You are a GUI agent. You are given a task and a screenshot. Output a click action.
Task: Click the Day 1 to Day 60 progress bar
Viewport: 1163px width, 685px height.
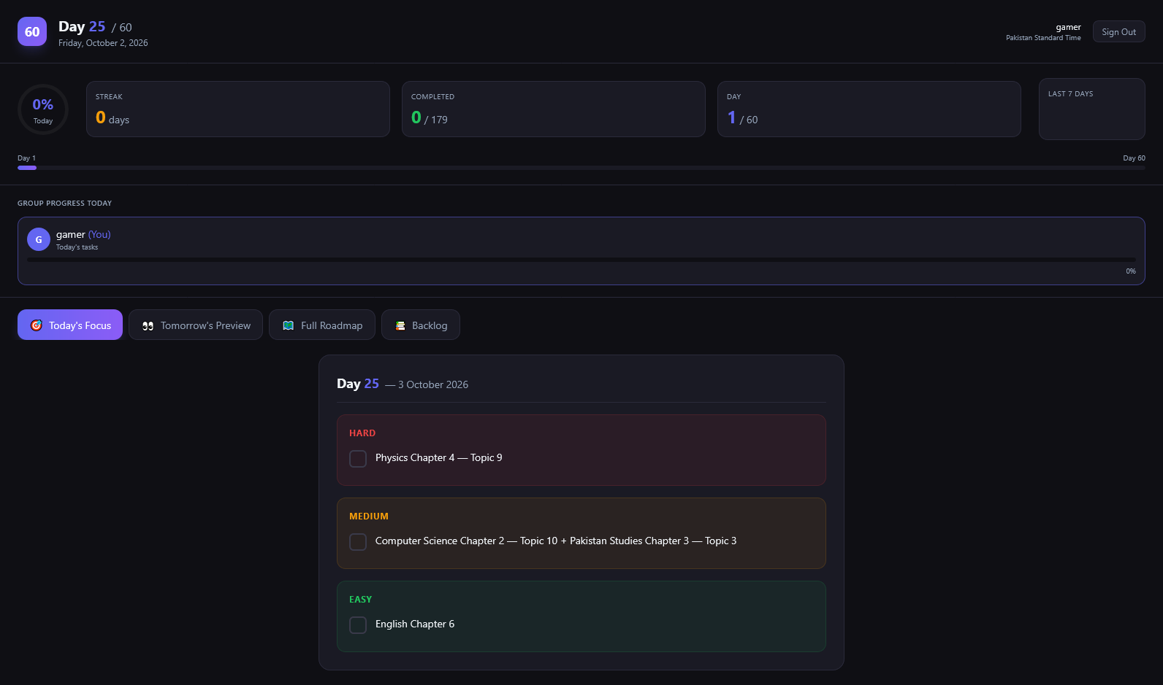click(581, 168)
